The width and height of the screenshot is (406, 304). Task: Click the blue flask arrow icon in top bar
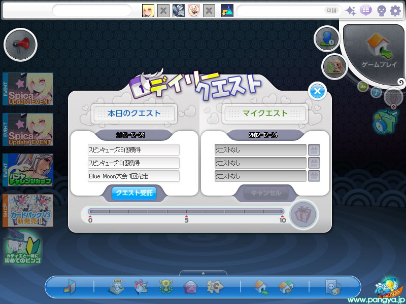pyautogui.click(x=227, y=11)
